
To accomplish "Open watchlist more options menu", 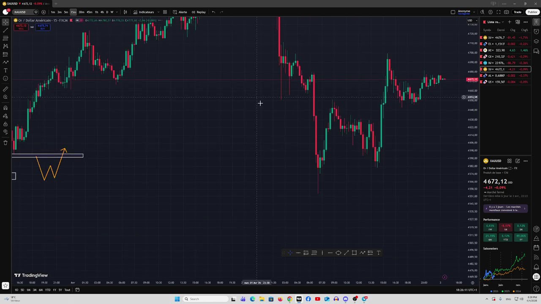I will click(525, 22).
